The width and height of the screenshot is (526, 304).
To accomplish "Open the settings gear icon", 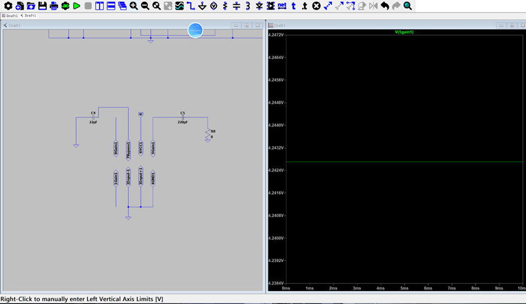I will (x=8, y=5).
